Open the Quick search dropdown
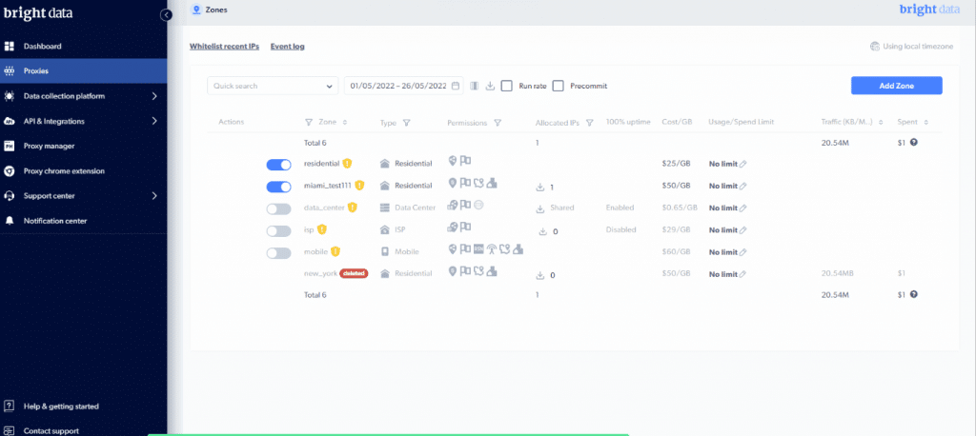 click(273, 86)
